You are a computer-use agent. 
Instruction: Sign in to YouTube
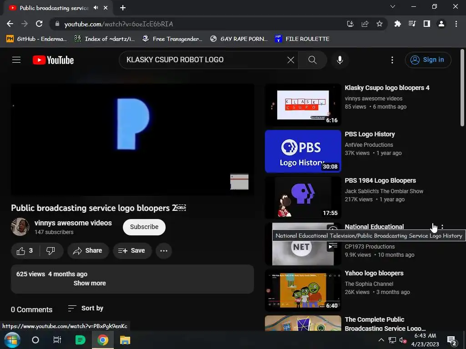click(x=428, y=60)
